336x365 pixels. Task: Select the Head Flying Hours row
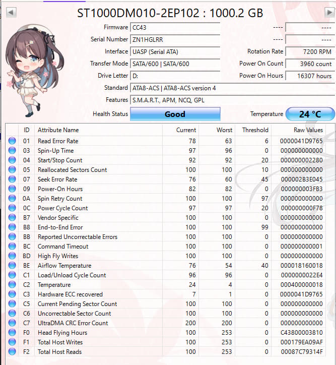(166, 332)
